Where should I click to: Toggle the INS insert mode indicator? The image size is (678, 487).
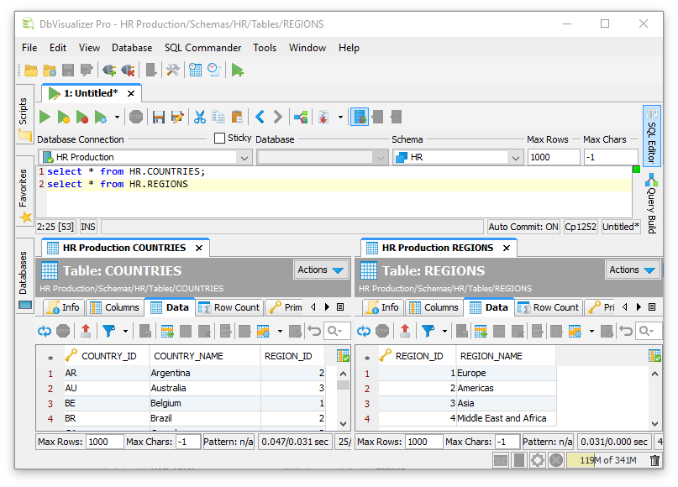88,227
